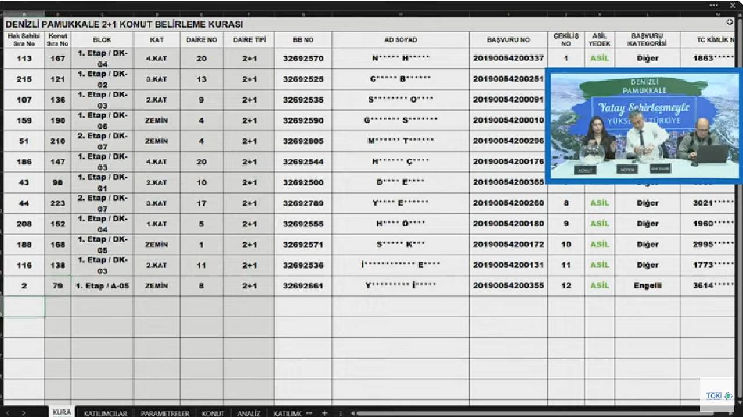The height and width of the screenshot is (417, 743).
Task: Select the DAİRE NO header cell
Action: click(x=201, y=40)
